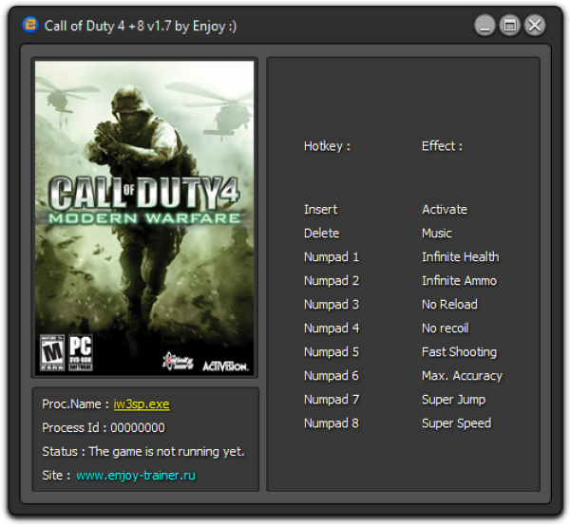Click the 'Infinite Ammo' effect
Image resolution: width=570 pixels, height=526 pixels.
459,280
